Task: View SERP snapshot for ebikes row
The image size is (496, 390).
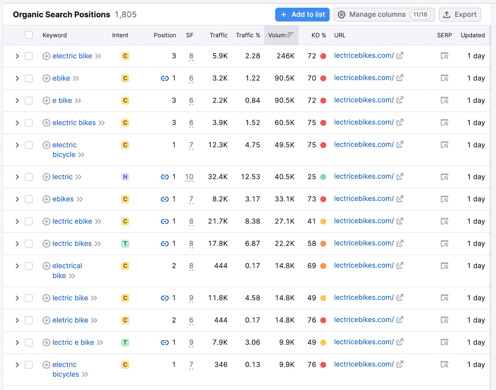Action: point(445,199)
